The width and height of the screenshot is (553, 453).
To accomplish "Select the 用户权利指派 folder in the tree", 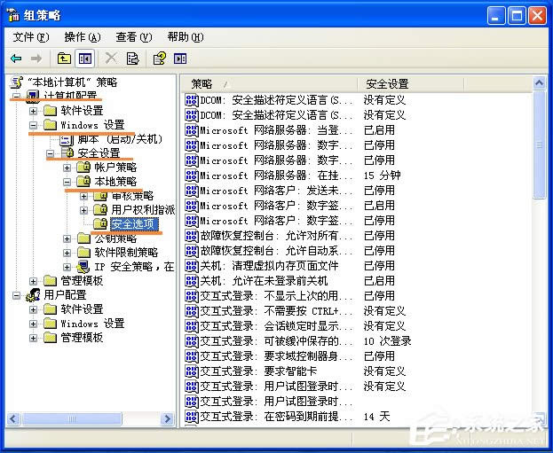I will click(142, 210).
